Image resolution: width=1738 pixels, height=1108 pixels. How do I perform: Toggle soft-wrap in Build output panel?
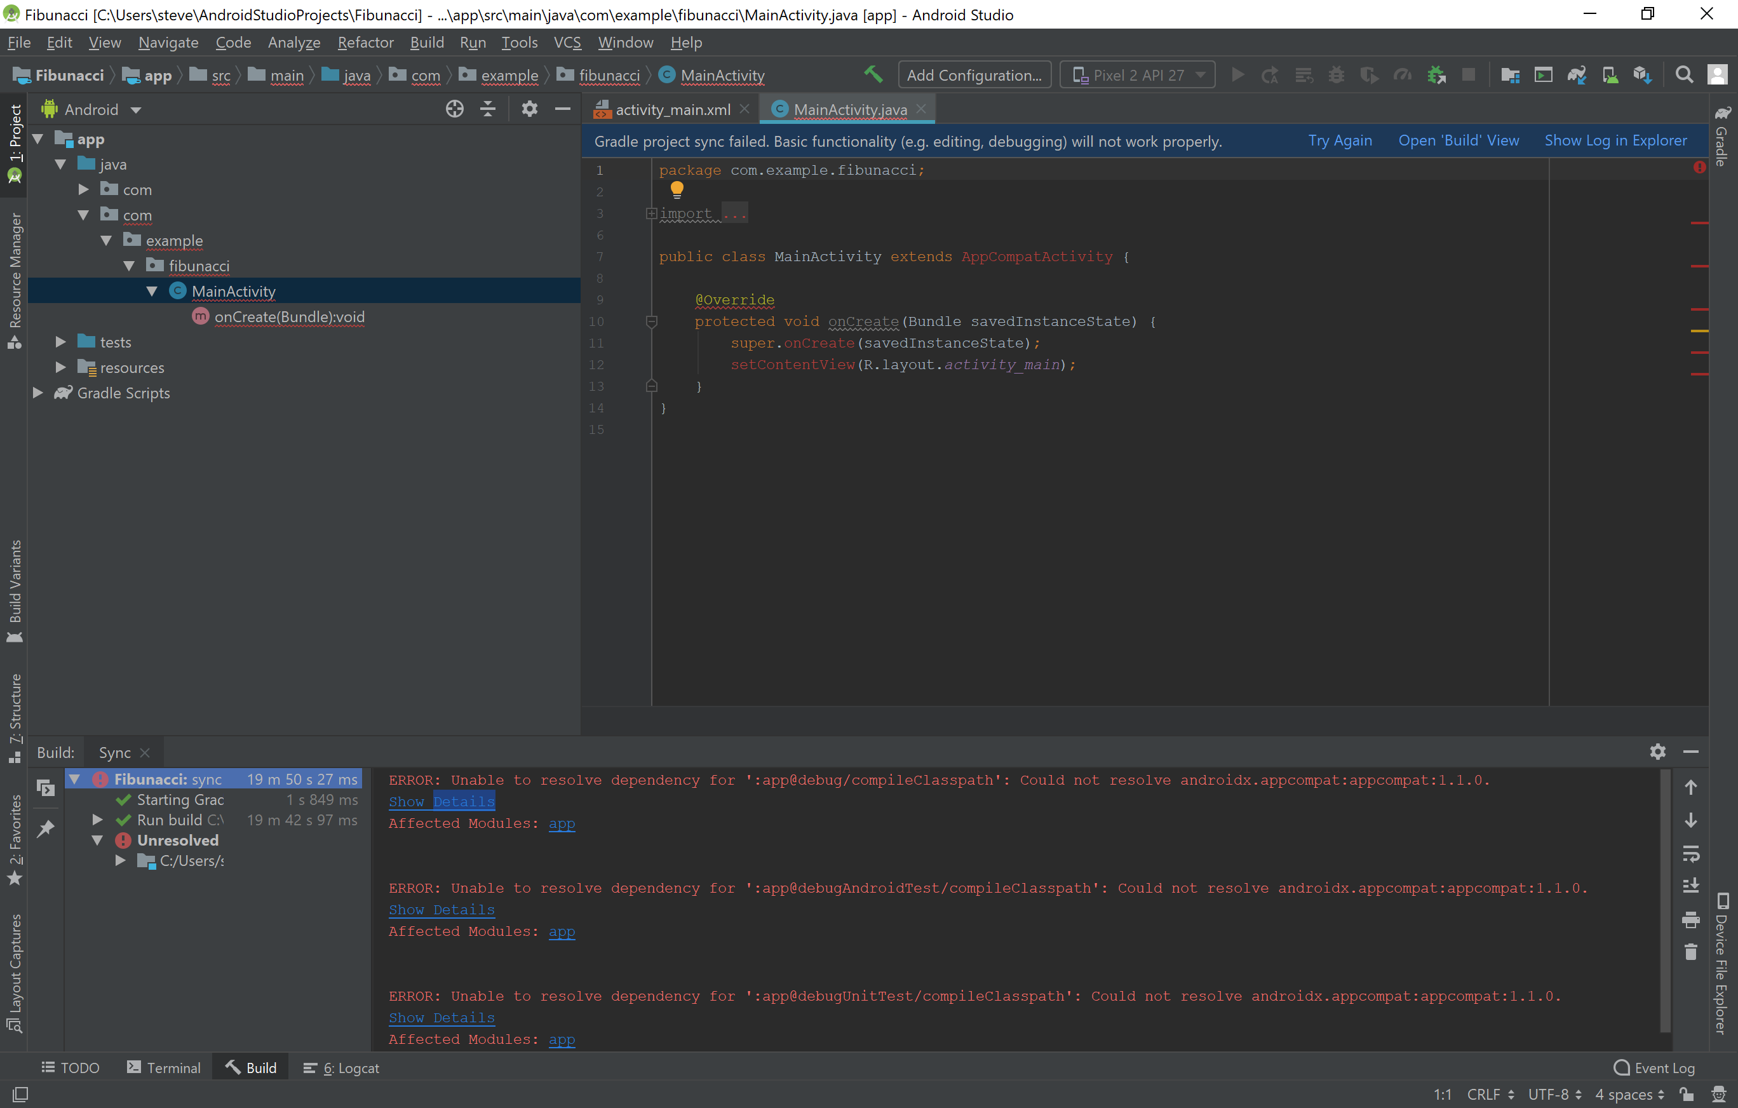1690,853
